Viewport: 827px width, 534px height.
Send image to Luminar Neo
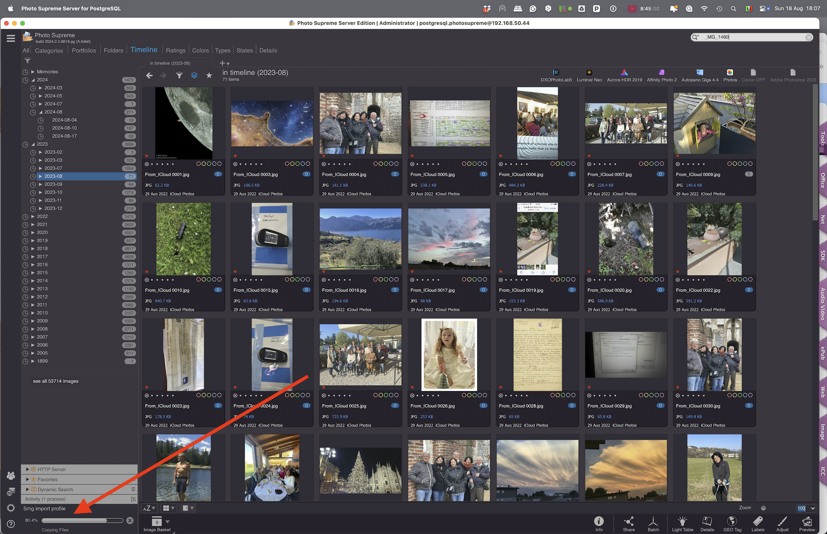tap(589, 75)
